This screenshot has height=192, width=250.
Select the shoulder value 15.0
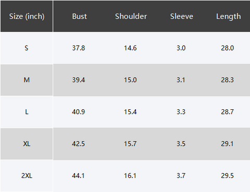pyautogui.click(x=130, y=80)
